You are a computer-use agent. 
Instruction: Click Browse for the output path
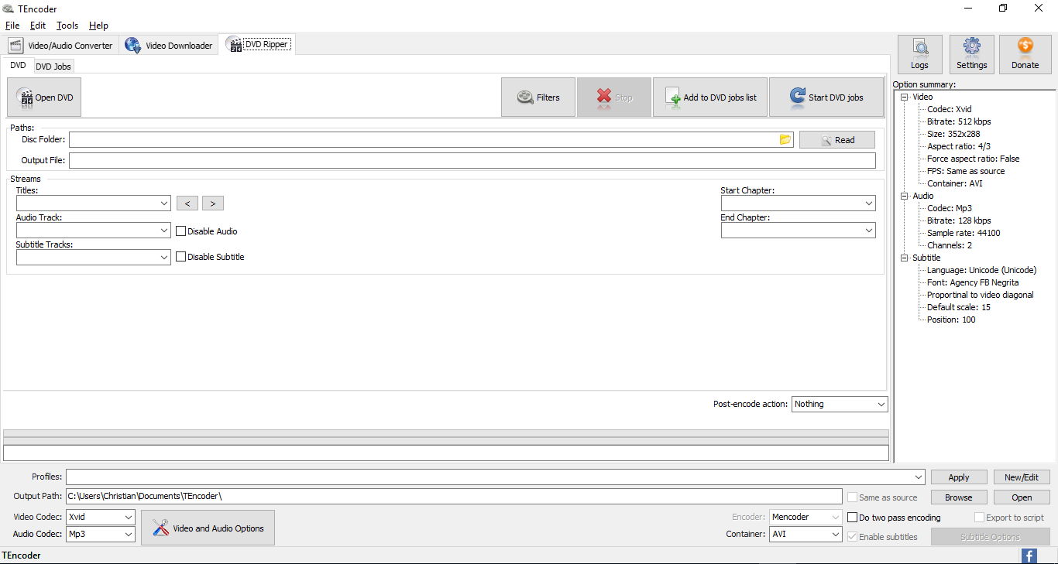(x=959, y=497)
